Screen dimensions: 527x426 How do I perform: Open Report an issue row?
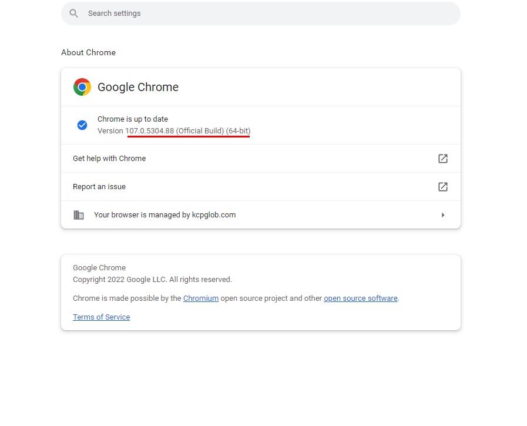[260, 187]
